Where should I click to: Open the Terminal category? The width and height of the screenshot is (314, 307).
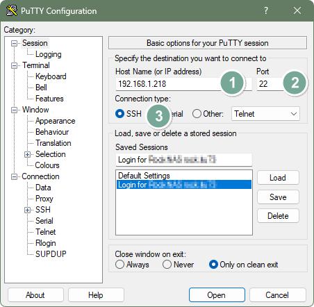36,65
